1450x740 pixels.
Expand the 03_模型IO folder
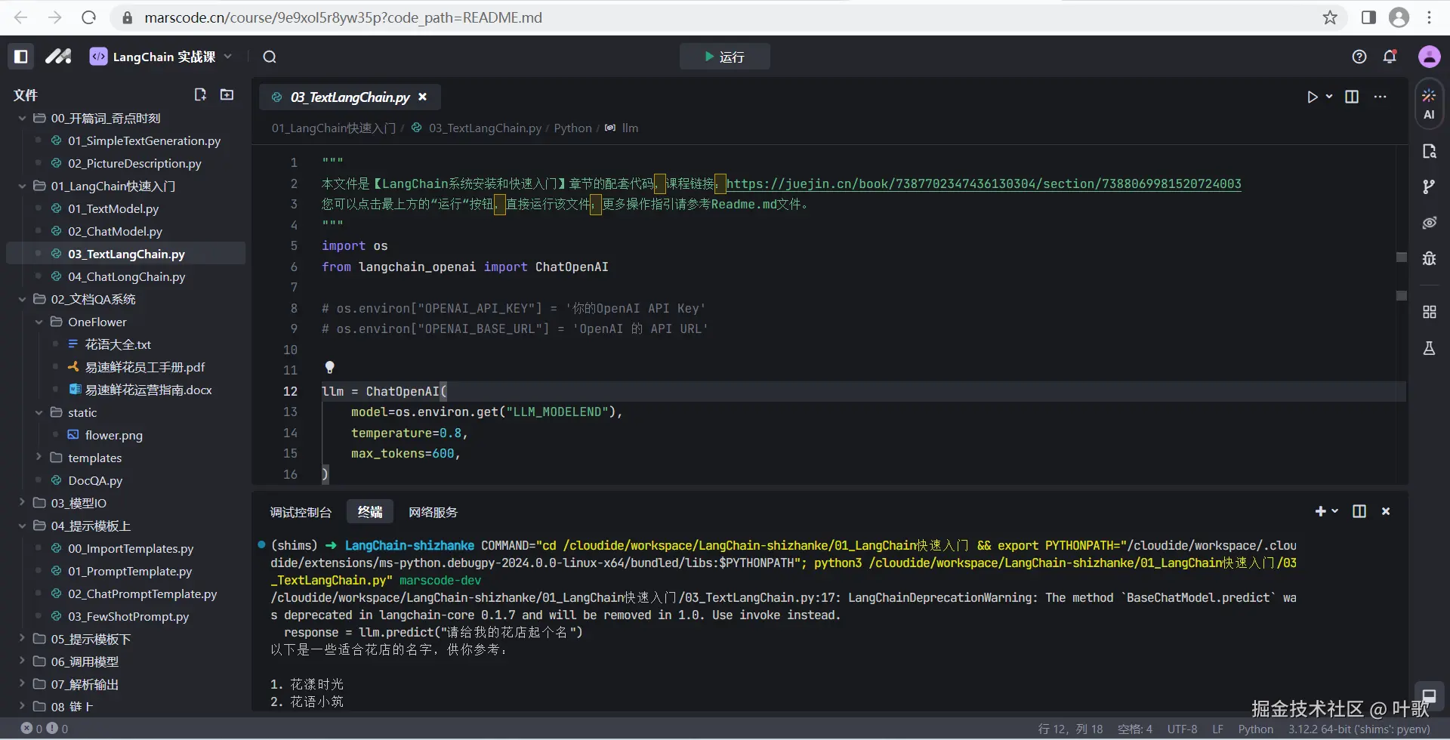(x=79, y=503)
